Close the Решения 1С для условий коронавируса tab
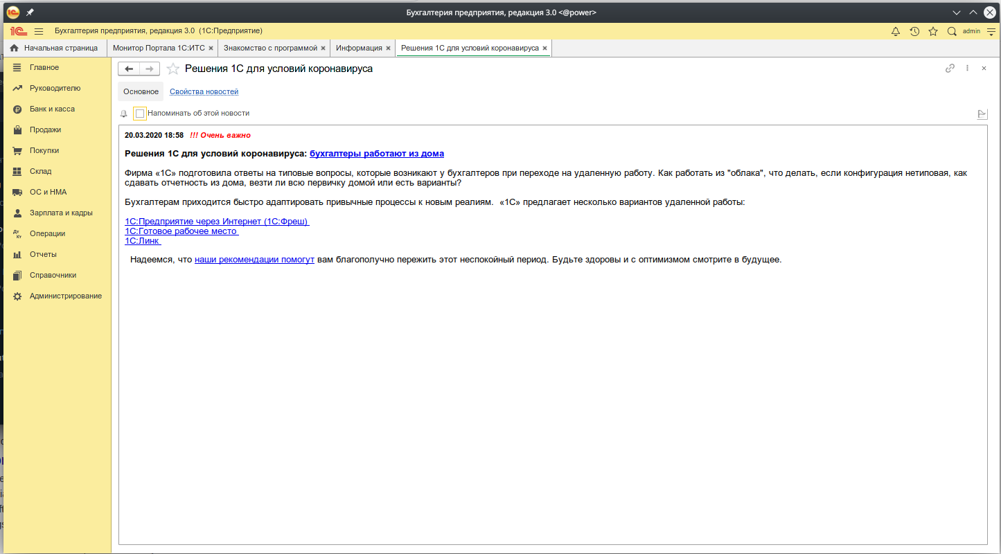1001x554 pixels. [x=544, y=48]
